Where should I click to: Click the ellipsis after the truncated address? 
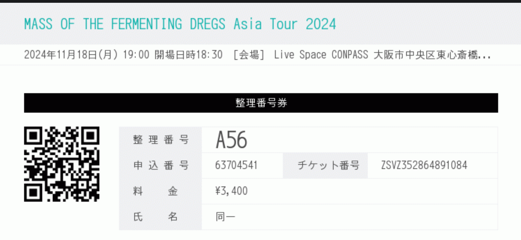[484, 56]
